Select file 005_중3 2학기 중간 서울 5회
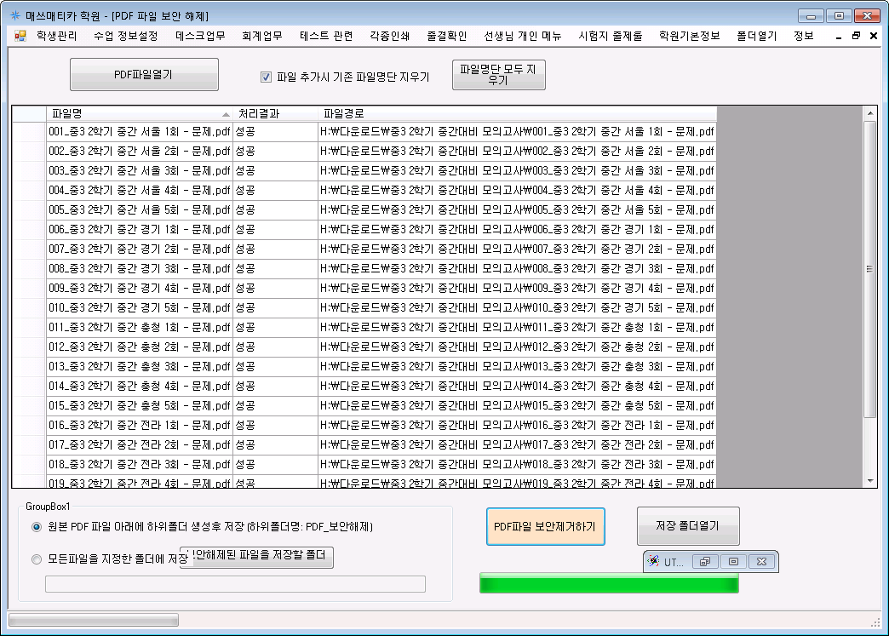This screenshot has width=889, height=636. (139, 209)
